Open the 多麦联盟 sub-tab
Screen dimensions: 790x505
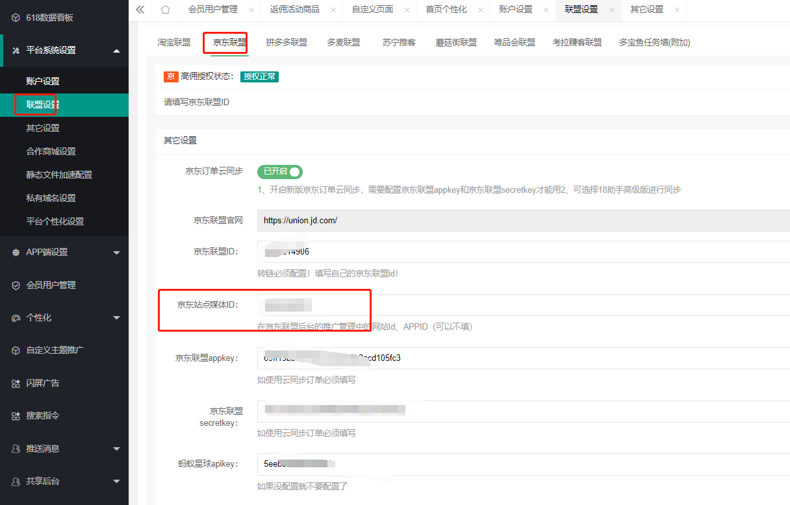344,42
